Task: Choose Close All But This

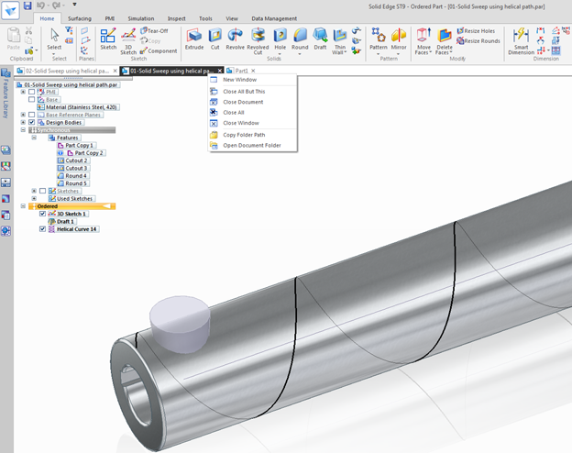Action: 252,92
